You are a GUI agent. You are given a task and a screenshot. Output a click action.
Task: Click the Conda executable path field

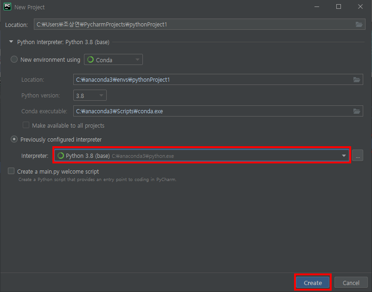(x=218, y=111)
